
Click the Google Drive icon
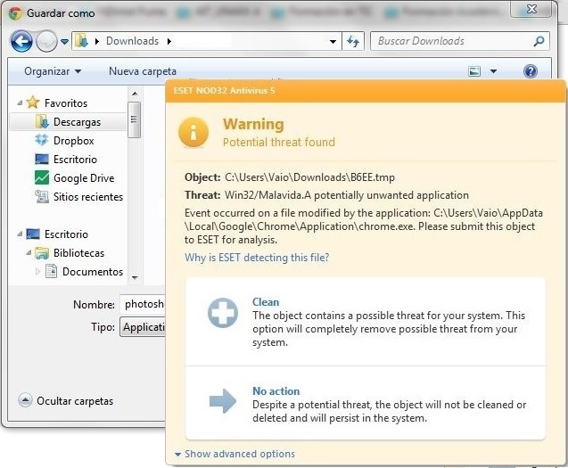pos(42,177)
